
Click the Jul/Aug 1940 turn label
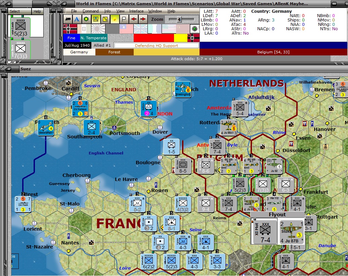click(x=77, y=45)
